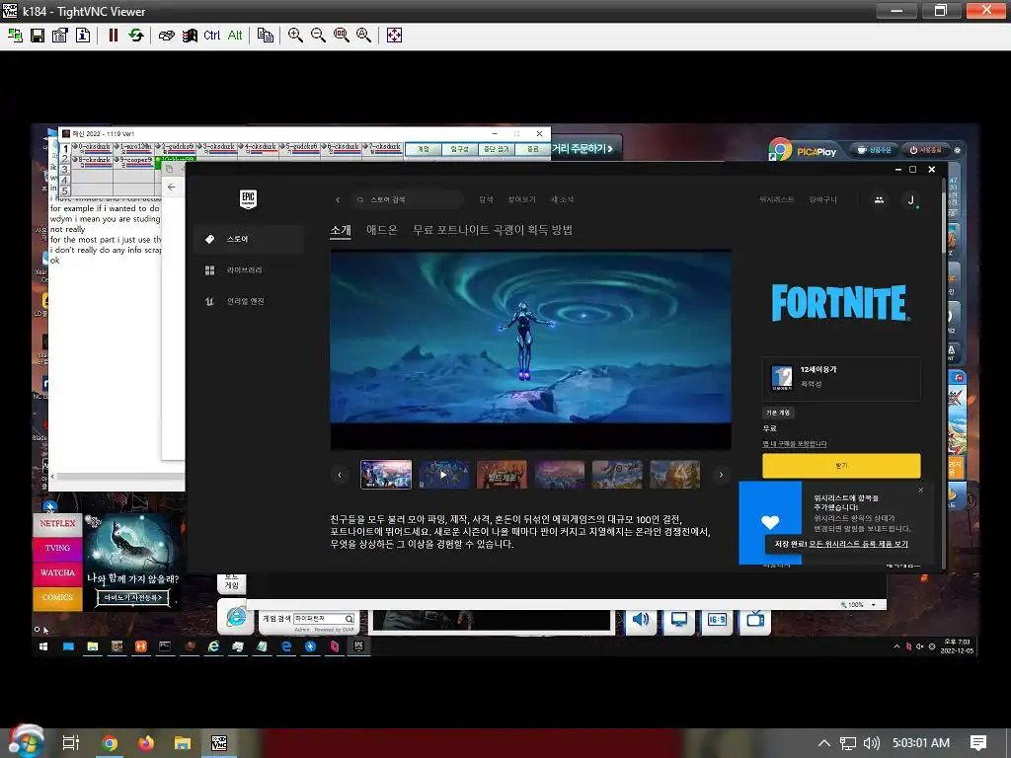Viewport: 1011px width, 758px height.
Task: Click the zoom in magnifier icon
Action: click(x=295, y=36)
